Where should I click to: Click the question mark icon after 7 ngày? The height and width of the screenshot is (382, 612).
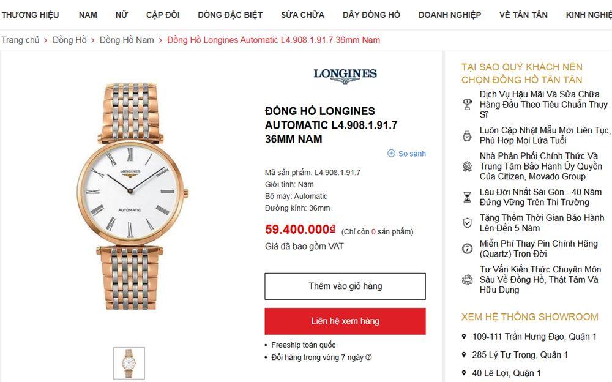pos(368,358)
